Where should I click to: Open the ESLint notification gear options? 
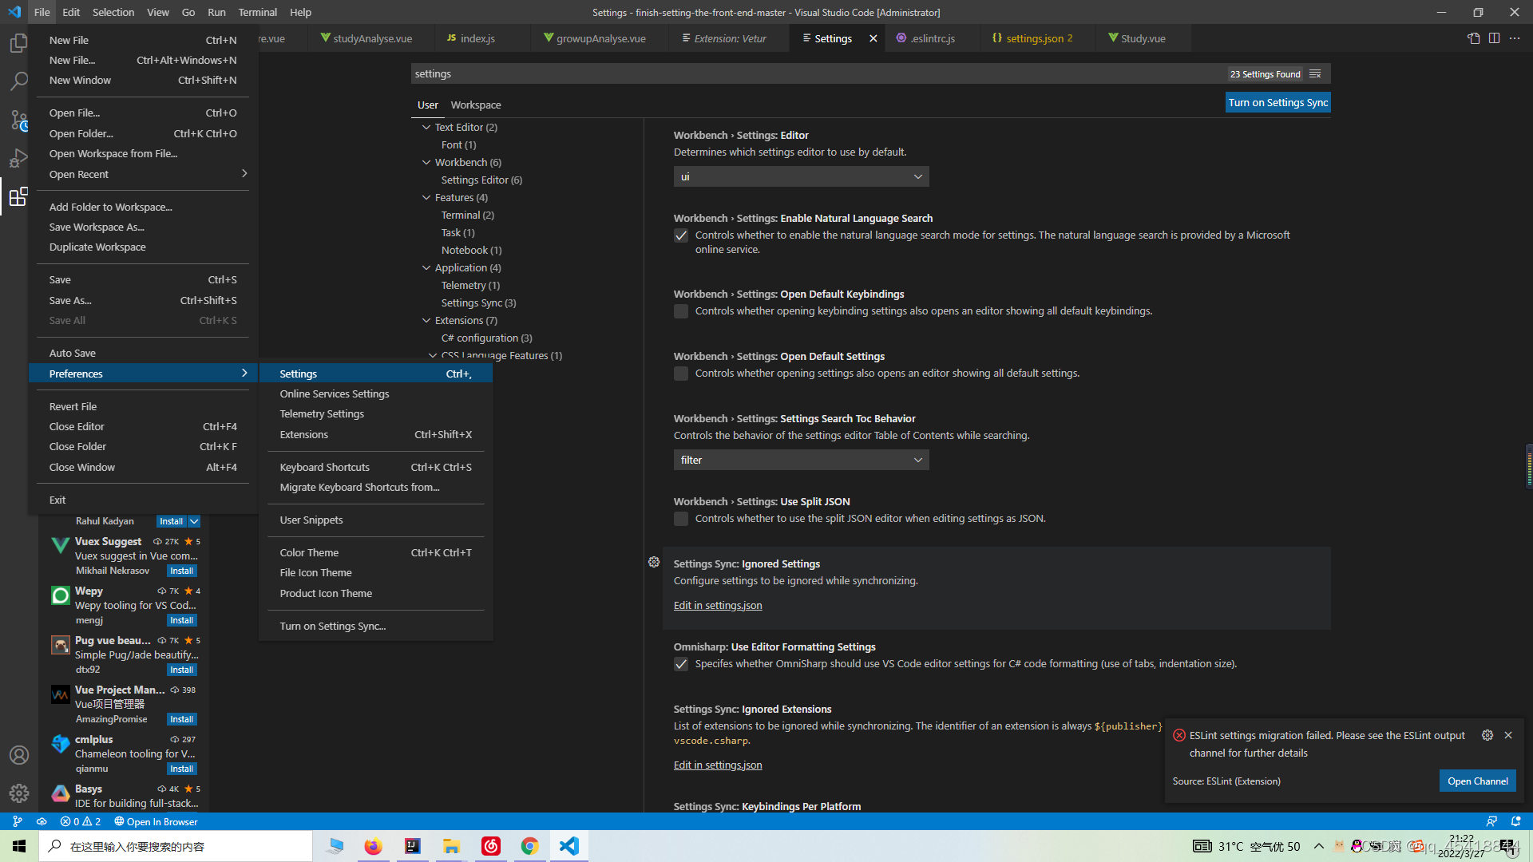(1487, 735)
